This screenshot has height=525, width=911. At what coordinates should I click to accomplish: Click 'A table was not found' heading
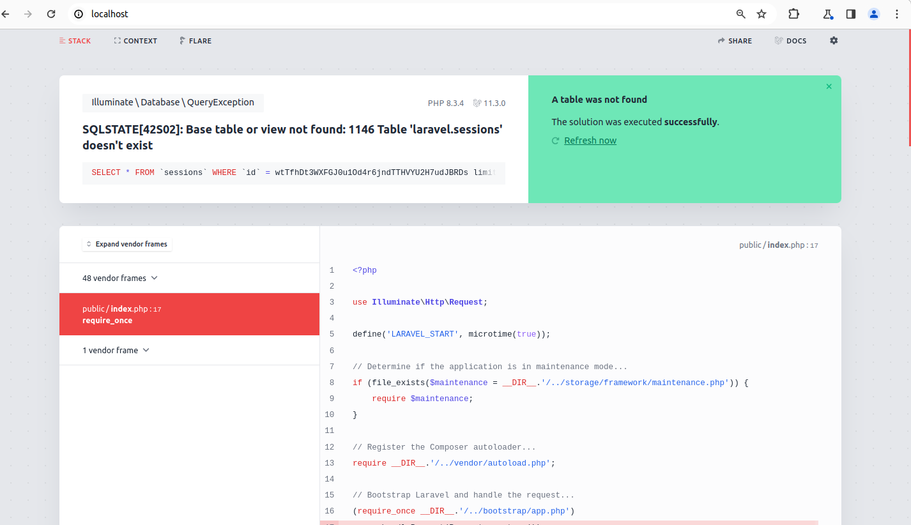pos(599,100)
